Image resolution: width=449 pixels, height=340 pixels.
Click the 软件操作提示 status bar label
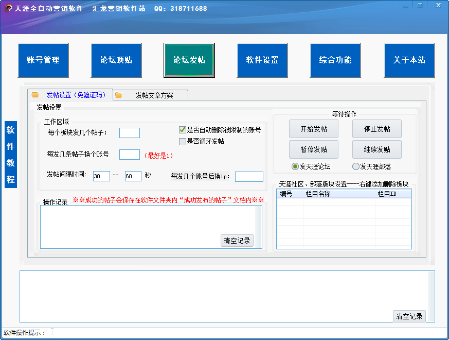pyautogui.click(x=24, y=333)
